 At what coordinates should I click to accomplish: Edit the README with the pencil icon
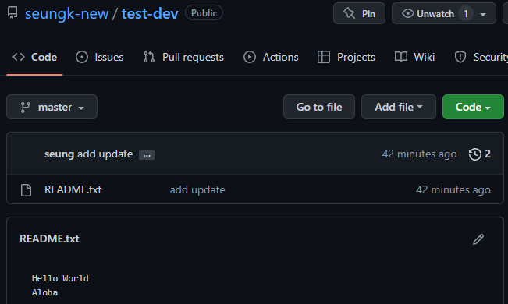tap(478, 239)
